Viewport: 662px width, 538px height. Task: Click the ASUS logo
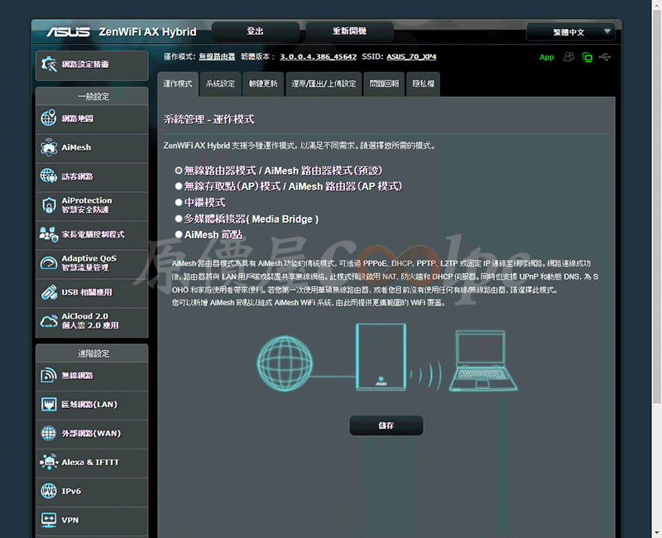tap(68, 32)
